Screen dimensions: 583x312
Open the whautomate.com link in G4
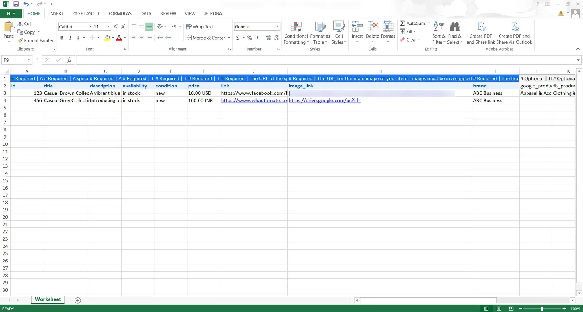tap(254, 100)
